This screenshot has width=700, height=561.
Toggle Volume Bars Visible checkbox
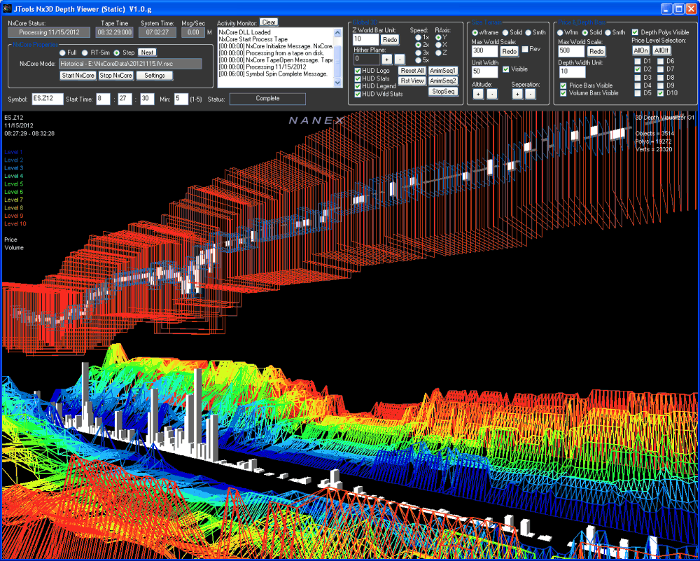[x=563, y=93]
